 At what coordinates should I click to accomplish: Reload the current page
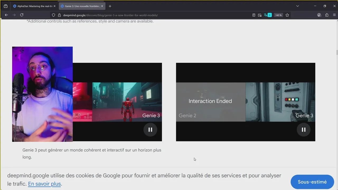[22, 15]
